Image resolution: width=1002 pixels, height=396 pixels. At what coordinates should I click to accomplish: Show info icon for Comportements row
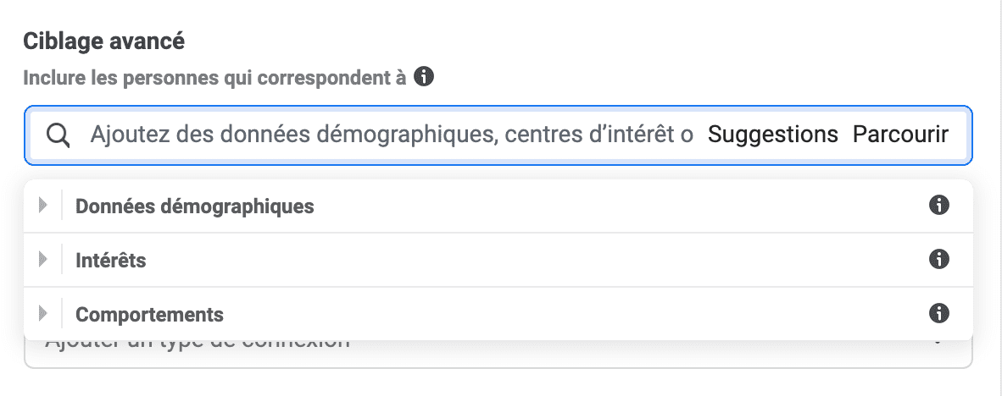(938, 314)
